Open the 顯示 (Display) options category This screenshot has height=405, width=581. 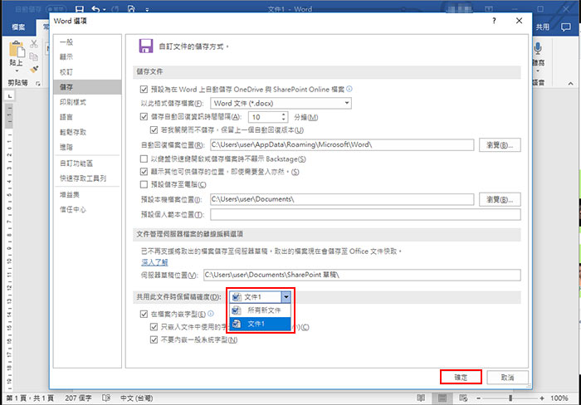(x=87, y=57)
